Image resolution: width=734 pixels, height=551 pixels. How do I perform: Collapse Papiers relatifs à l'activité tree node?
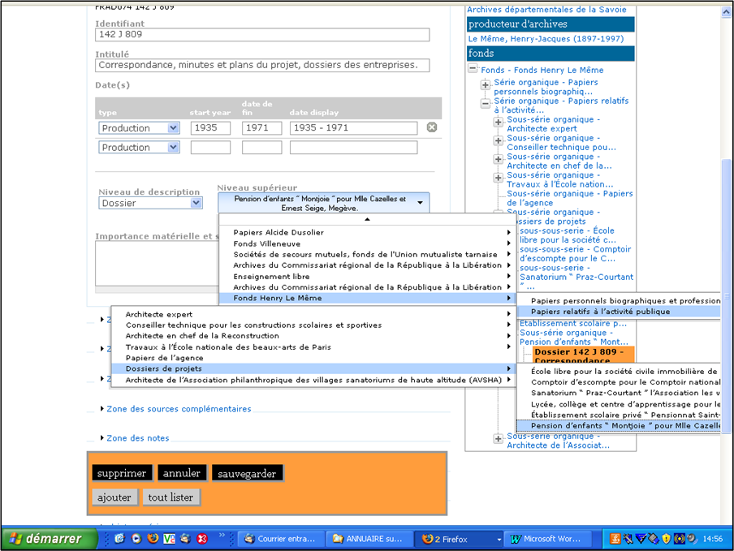click(x=486, y=103)
